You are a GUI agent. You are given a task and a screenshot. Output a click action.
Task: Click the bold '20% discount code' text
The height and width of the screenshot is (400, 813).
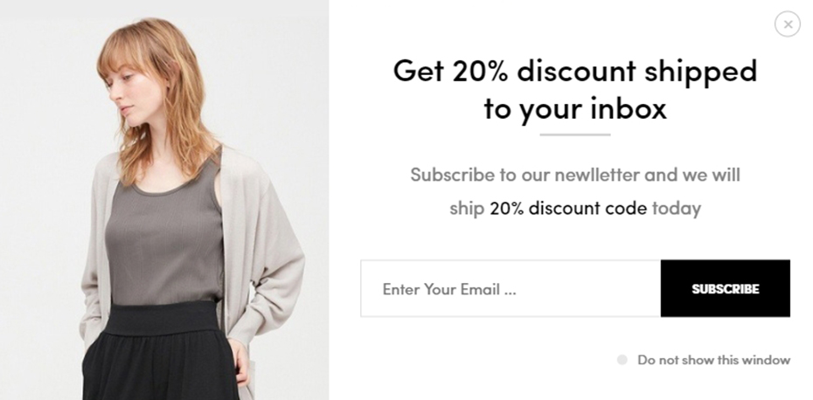coord(568,208)
